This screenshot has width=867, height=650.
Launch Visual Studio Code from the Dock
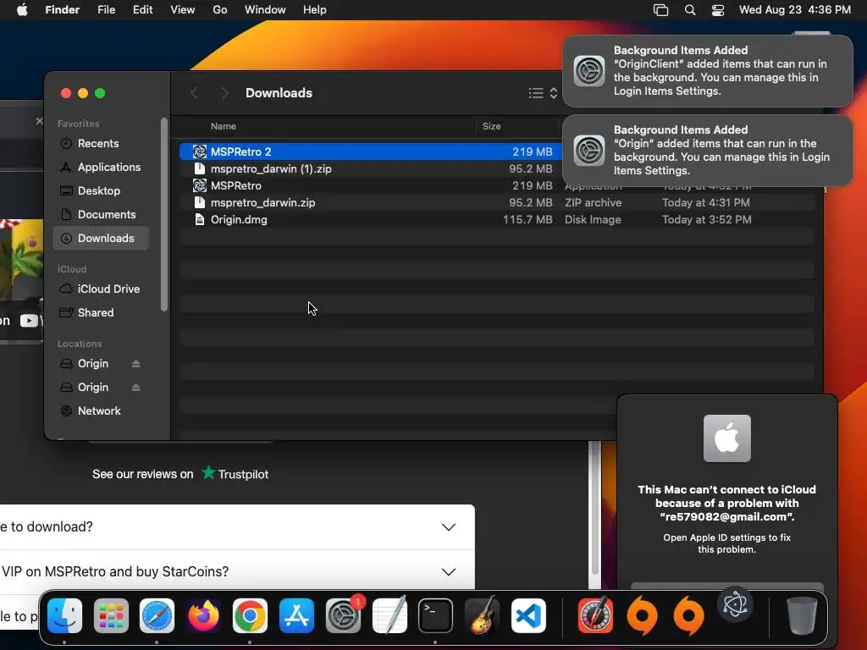(528, 615)
